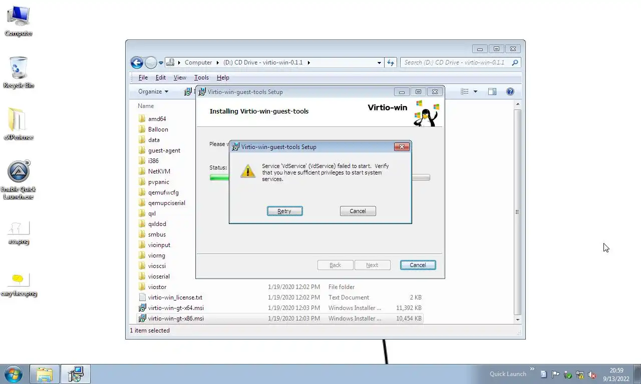Select the qxl folder
Screen dimensions: 641x384
(x=152, y=213)
